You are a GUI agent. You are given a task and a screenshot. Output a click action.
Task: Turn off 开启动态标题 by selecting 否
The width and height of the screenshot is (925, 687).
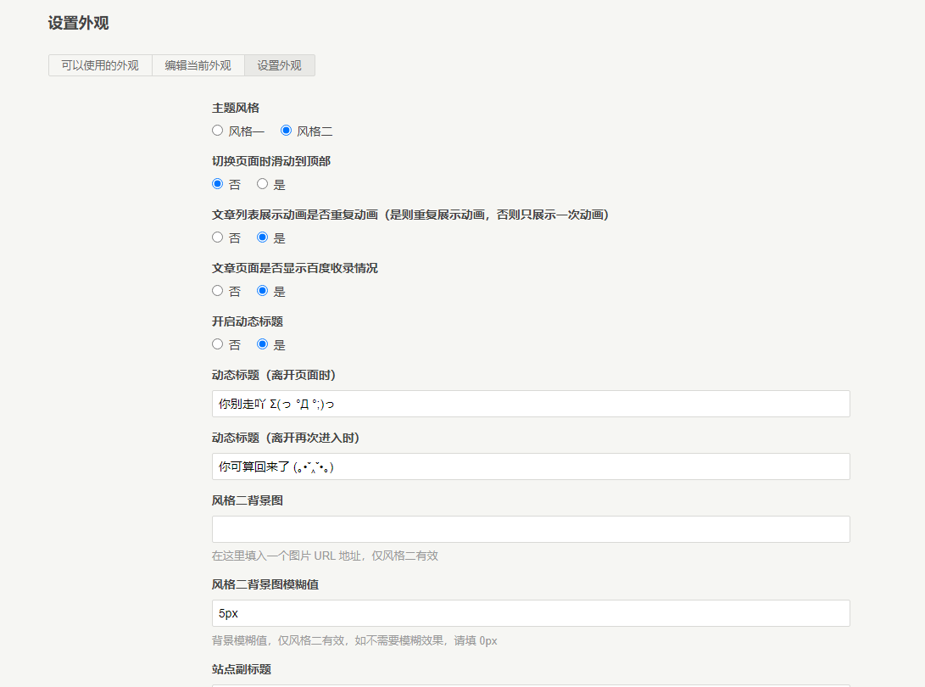[217, 343]
